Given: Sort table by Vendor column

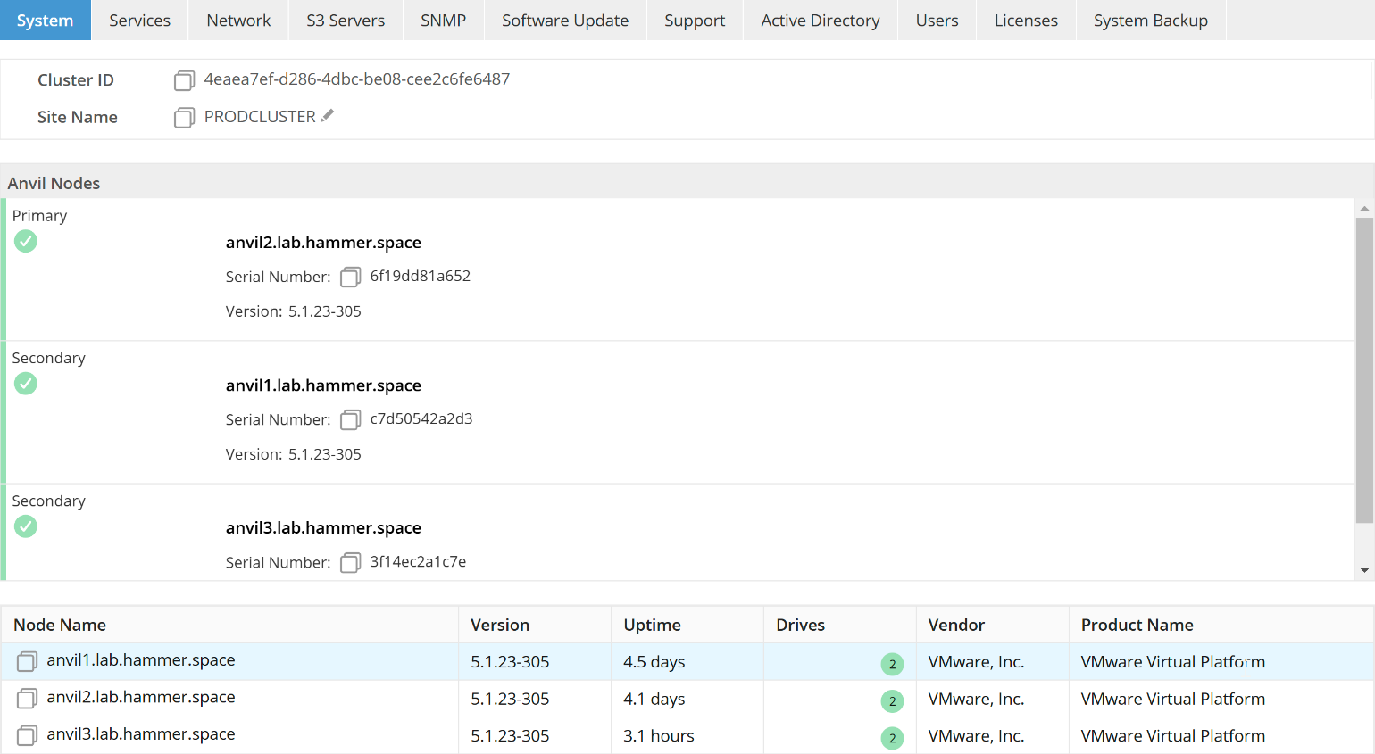Looking at the screenshot, I should (x=993, y=625).
